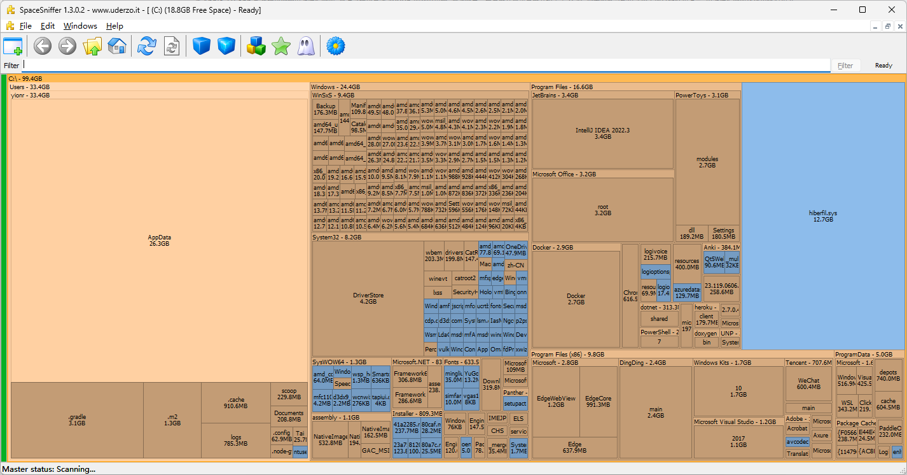Click the Program Files (x86) - 9.8GB header
This screenshot has height=475, width=907.
point(682,354)
